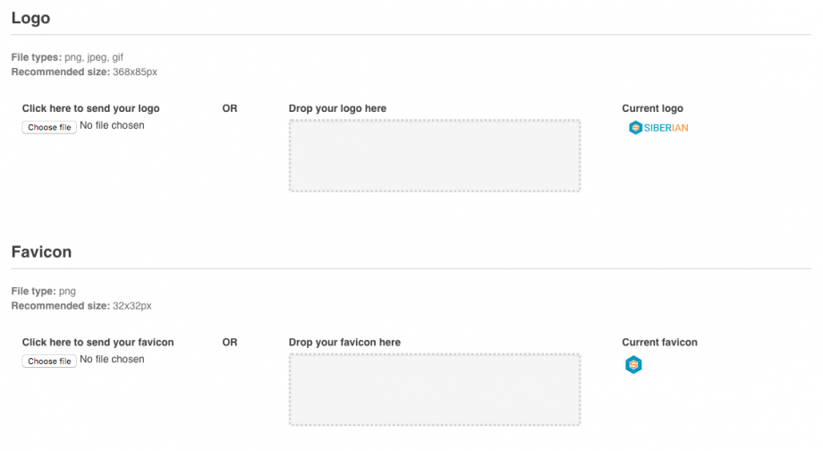
Task: Click "No file chosen" text beside logo upload
Action: coord(112,126)
